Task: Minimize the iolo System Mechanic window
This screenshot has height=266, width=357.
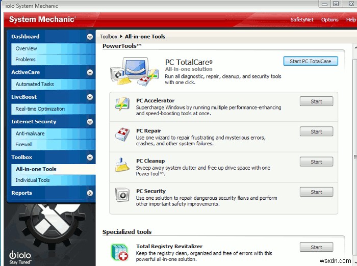Action: click(324, 4)
